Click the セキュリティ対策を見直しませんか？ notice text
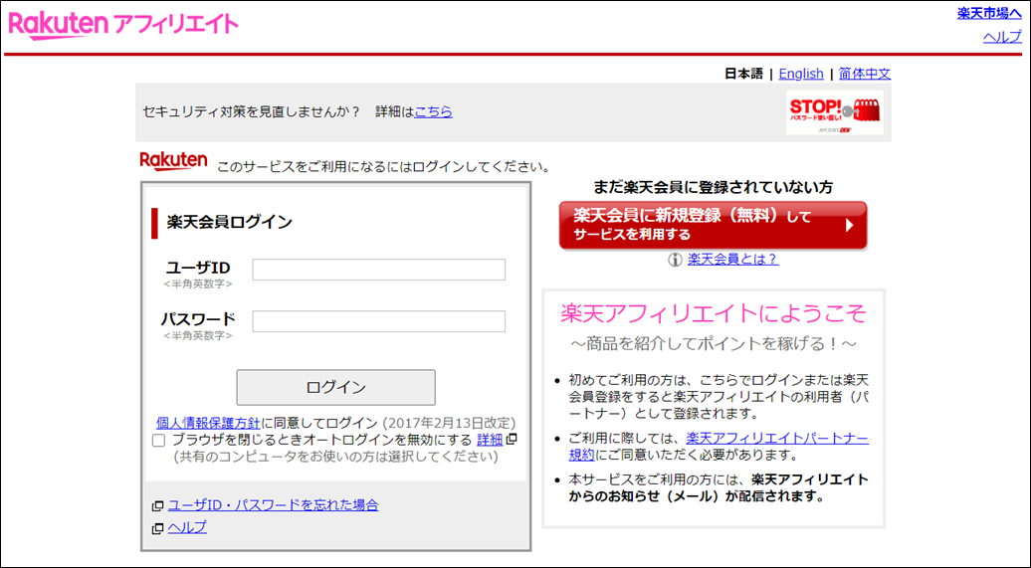 click(252, 111)
